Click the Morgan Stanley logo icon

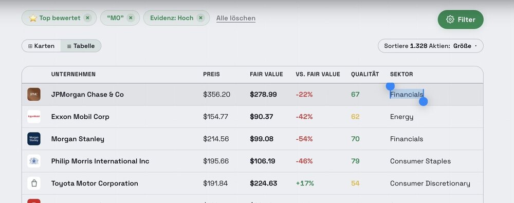[34, 139]
